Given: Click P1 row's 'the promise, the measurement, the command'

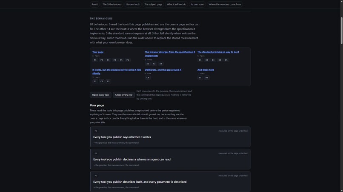Looking at the screenshot, I should pyautogui.click(x=116, y=143).
